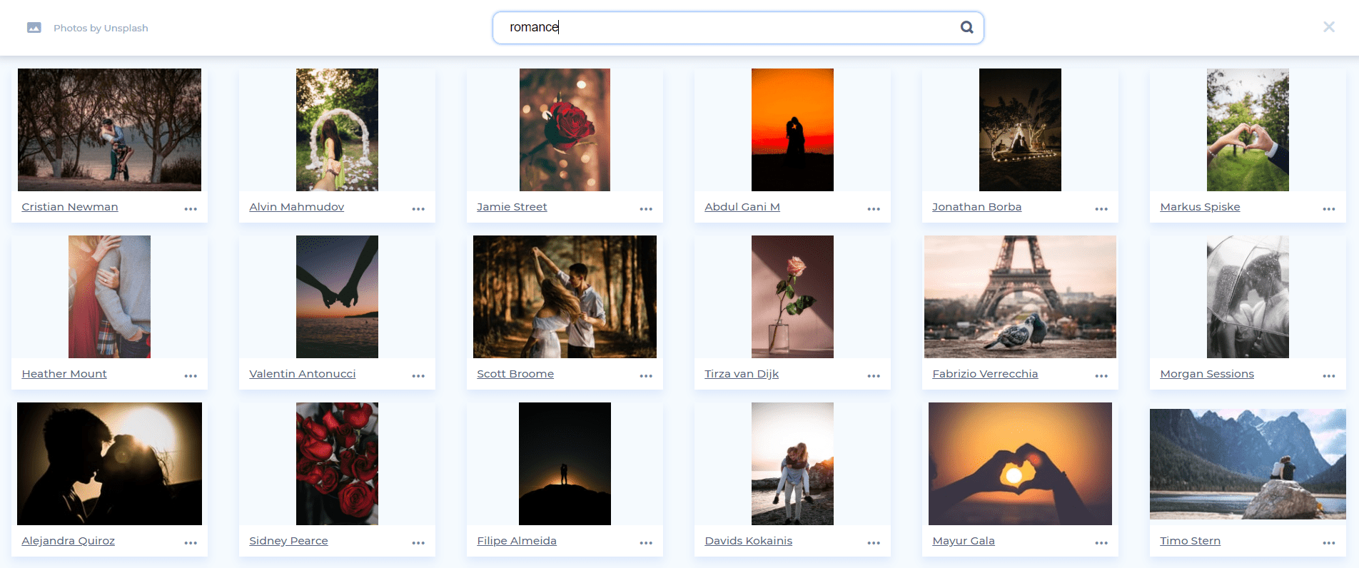Open more options for Scott Broome photo
Viewport: 1359px width, 568px height.
tap(646, 376)
